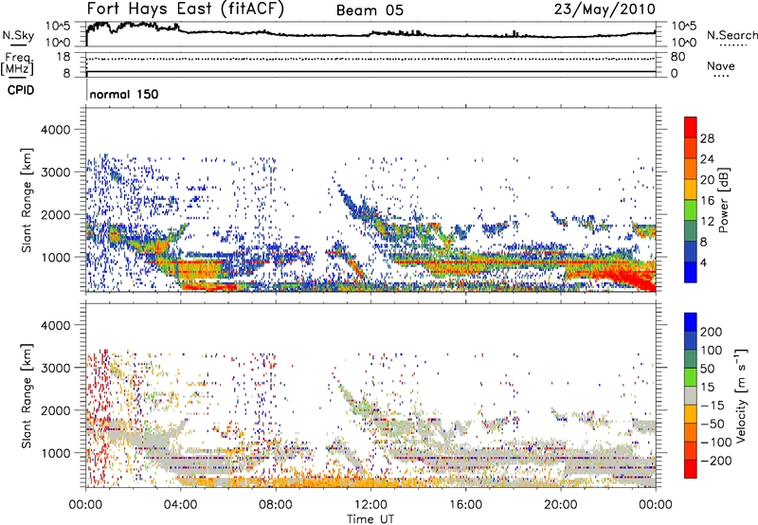758x525 pixels.
Task: Click the "Slant Range [km]" label of power panel
Action: [27, 200]
